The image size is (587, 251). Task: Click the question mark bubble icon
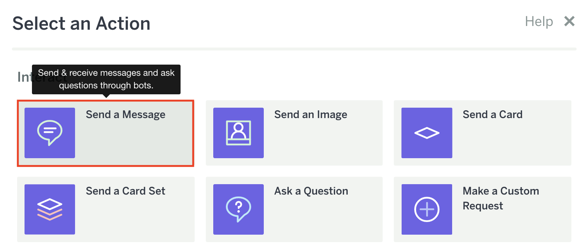(x=239, y=209)
